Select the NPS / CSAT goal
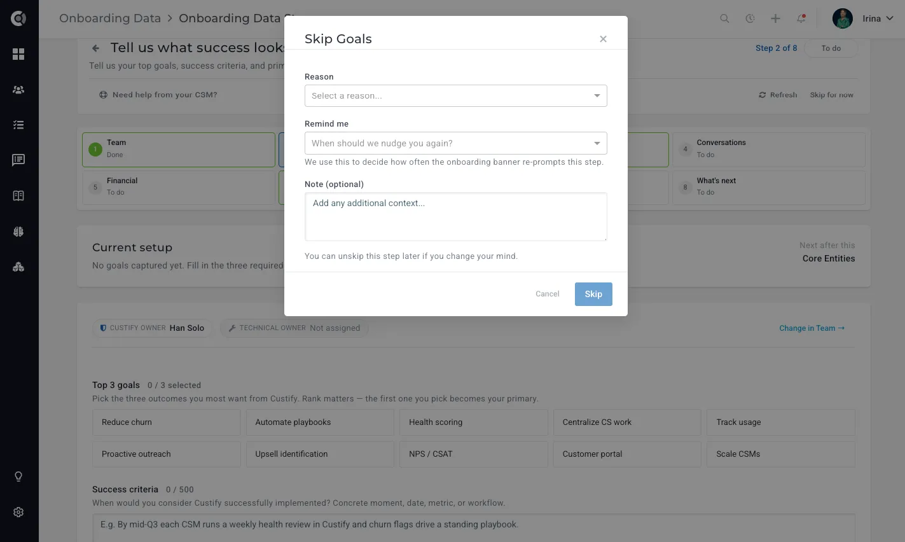 [474, 454]
